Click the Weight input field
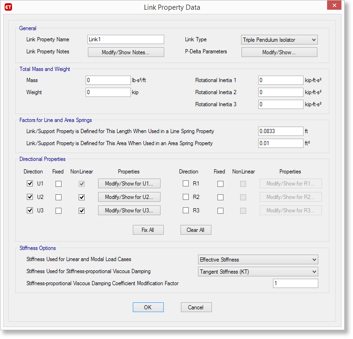353x339 pixels. point(108,92)
